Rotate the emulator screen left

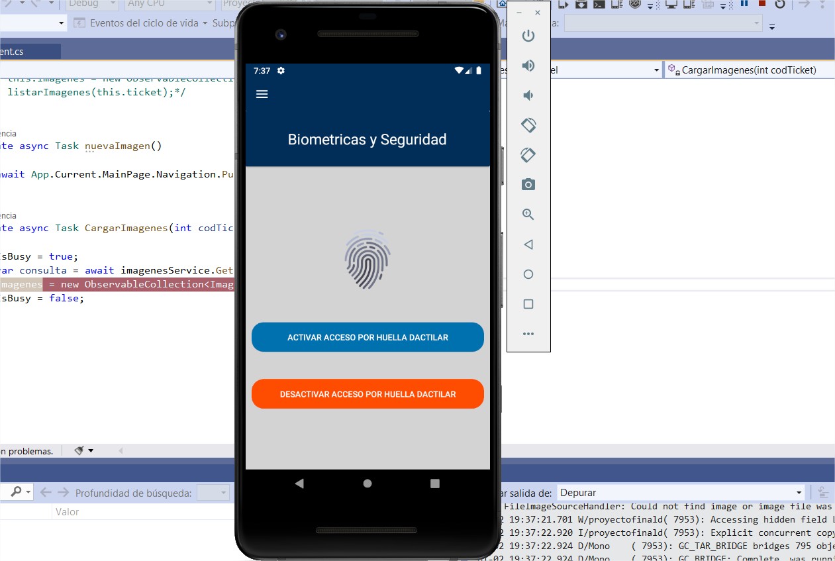[x=528, y=125]
